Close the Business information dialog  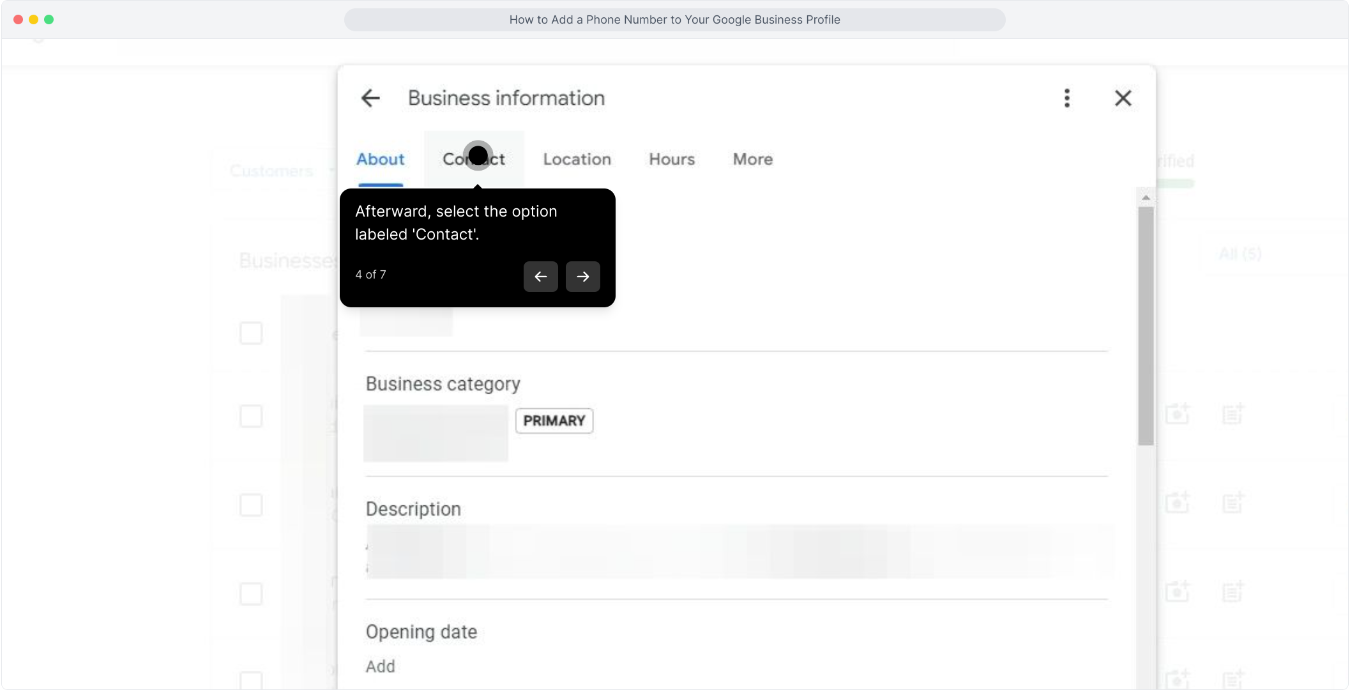(1123, 98)
